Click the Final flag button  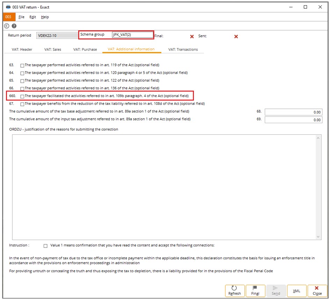pos(255,291)
